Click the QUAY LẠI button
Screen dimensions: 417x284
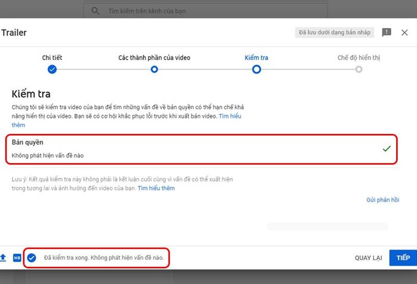368,258
